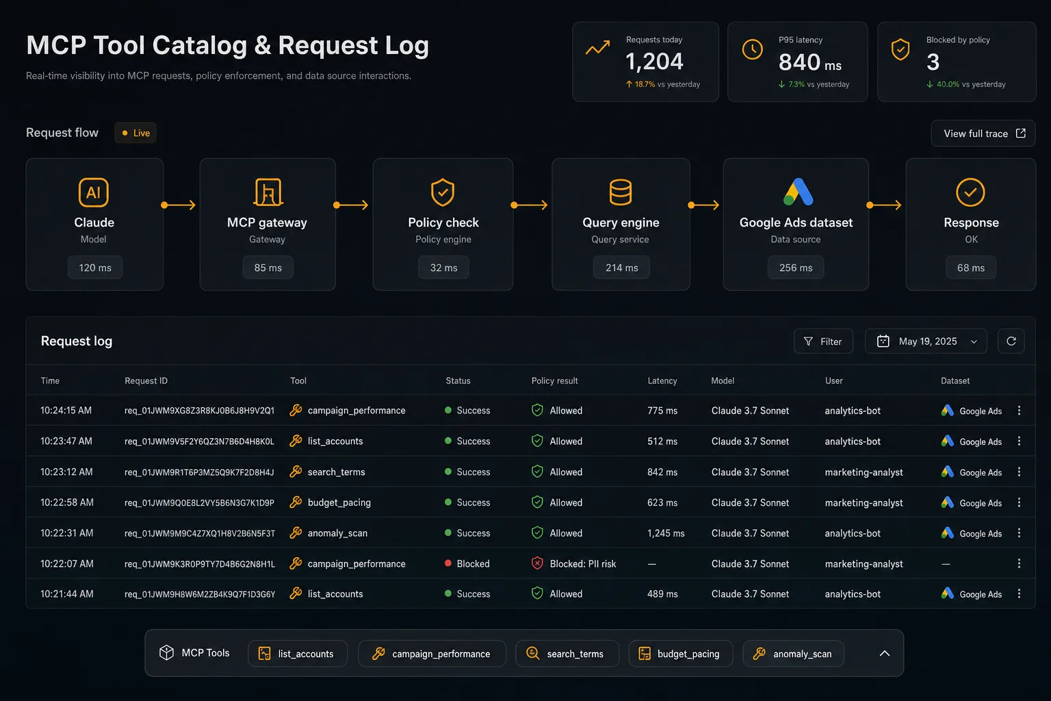The image size is (1051, 701).
Task: Click the MCP gateway icon
Action: (x=268, y=192)
